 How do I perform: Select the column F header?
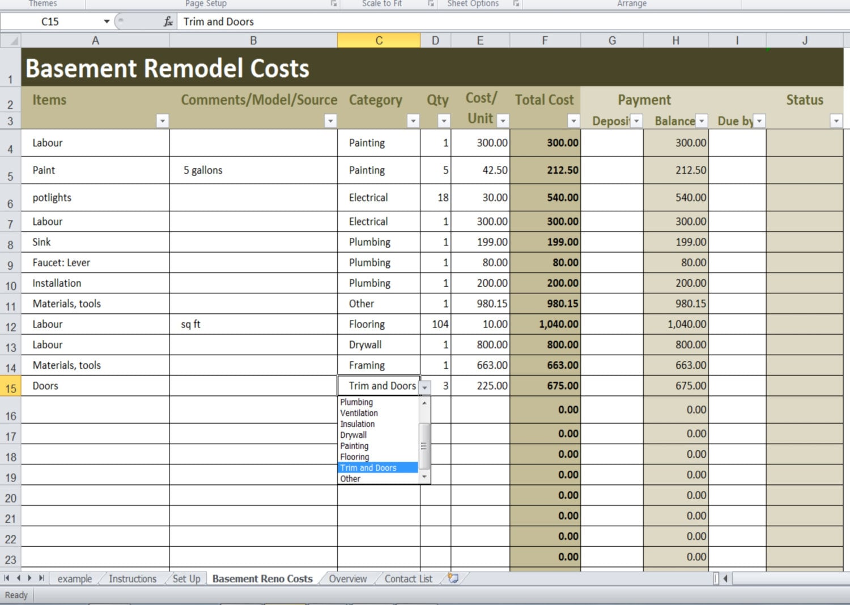[545, 41]
